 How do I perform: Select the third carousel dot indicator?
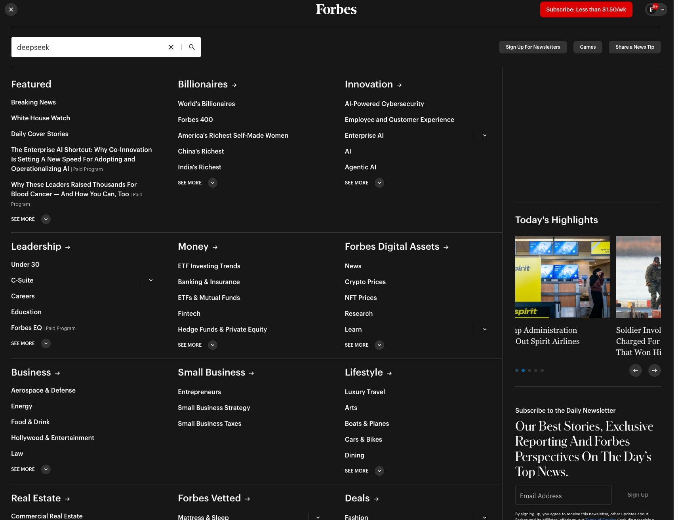pos(529,370)
